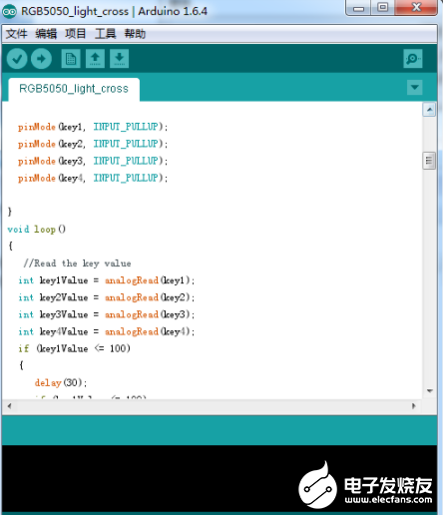Create a new sketch file
Screen dimensions: 443x515
click(71, 59)
